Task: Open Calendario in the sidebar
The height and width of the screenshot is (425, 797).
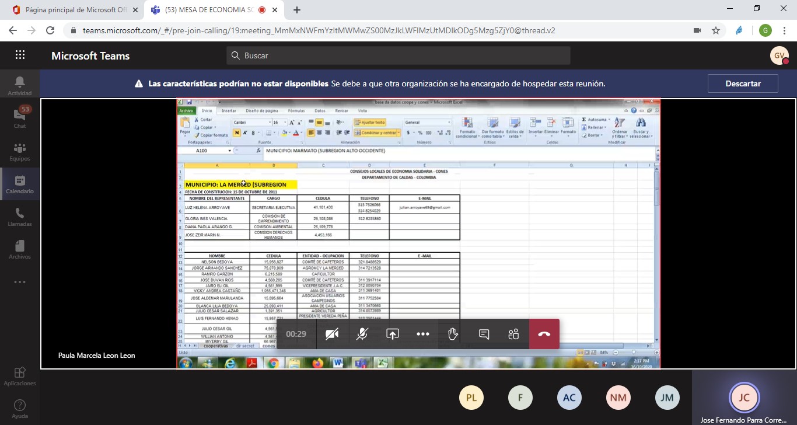Action: pyautogui.click(x=20, y=184)
